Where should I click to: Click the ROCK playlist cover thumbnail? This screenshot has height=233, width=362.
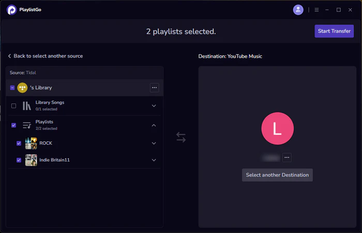point(31,143)
